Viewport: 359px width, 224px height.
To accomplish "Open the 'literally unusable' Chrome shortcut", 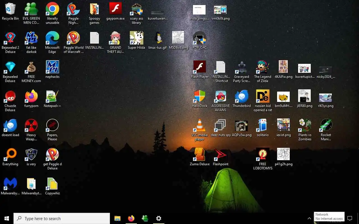I will coord(52,14).
